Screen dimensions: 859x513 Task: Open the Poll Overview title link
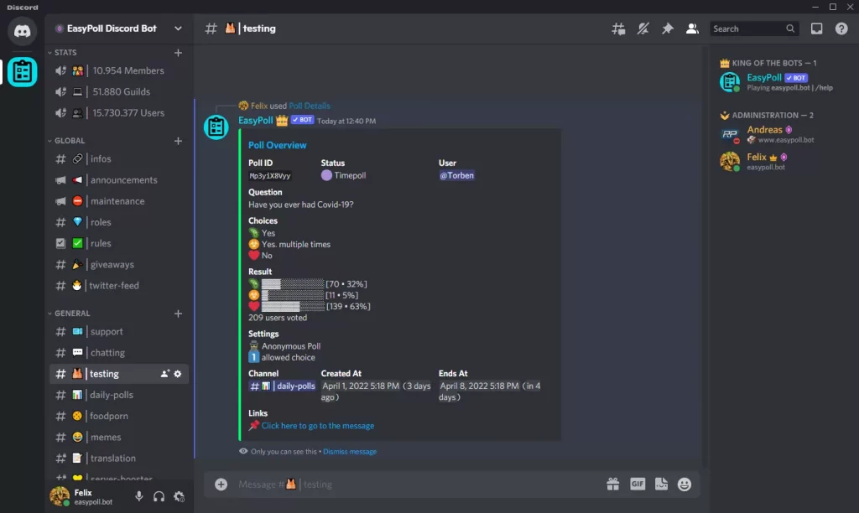pos(277,145)
